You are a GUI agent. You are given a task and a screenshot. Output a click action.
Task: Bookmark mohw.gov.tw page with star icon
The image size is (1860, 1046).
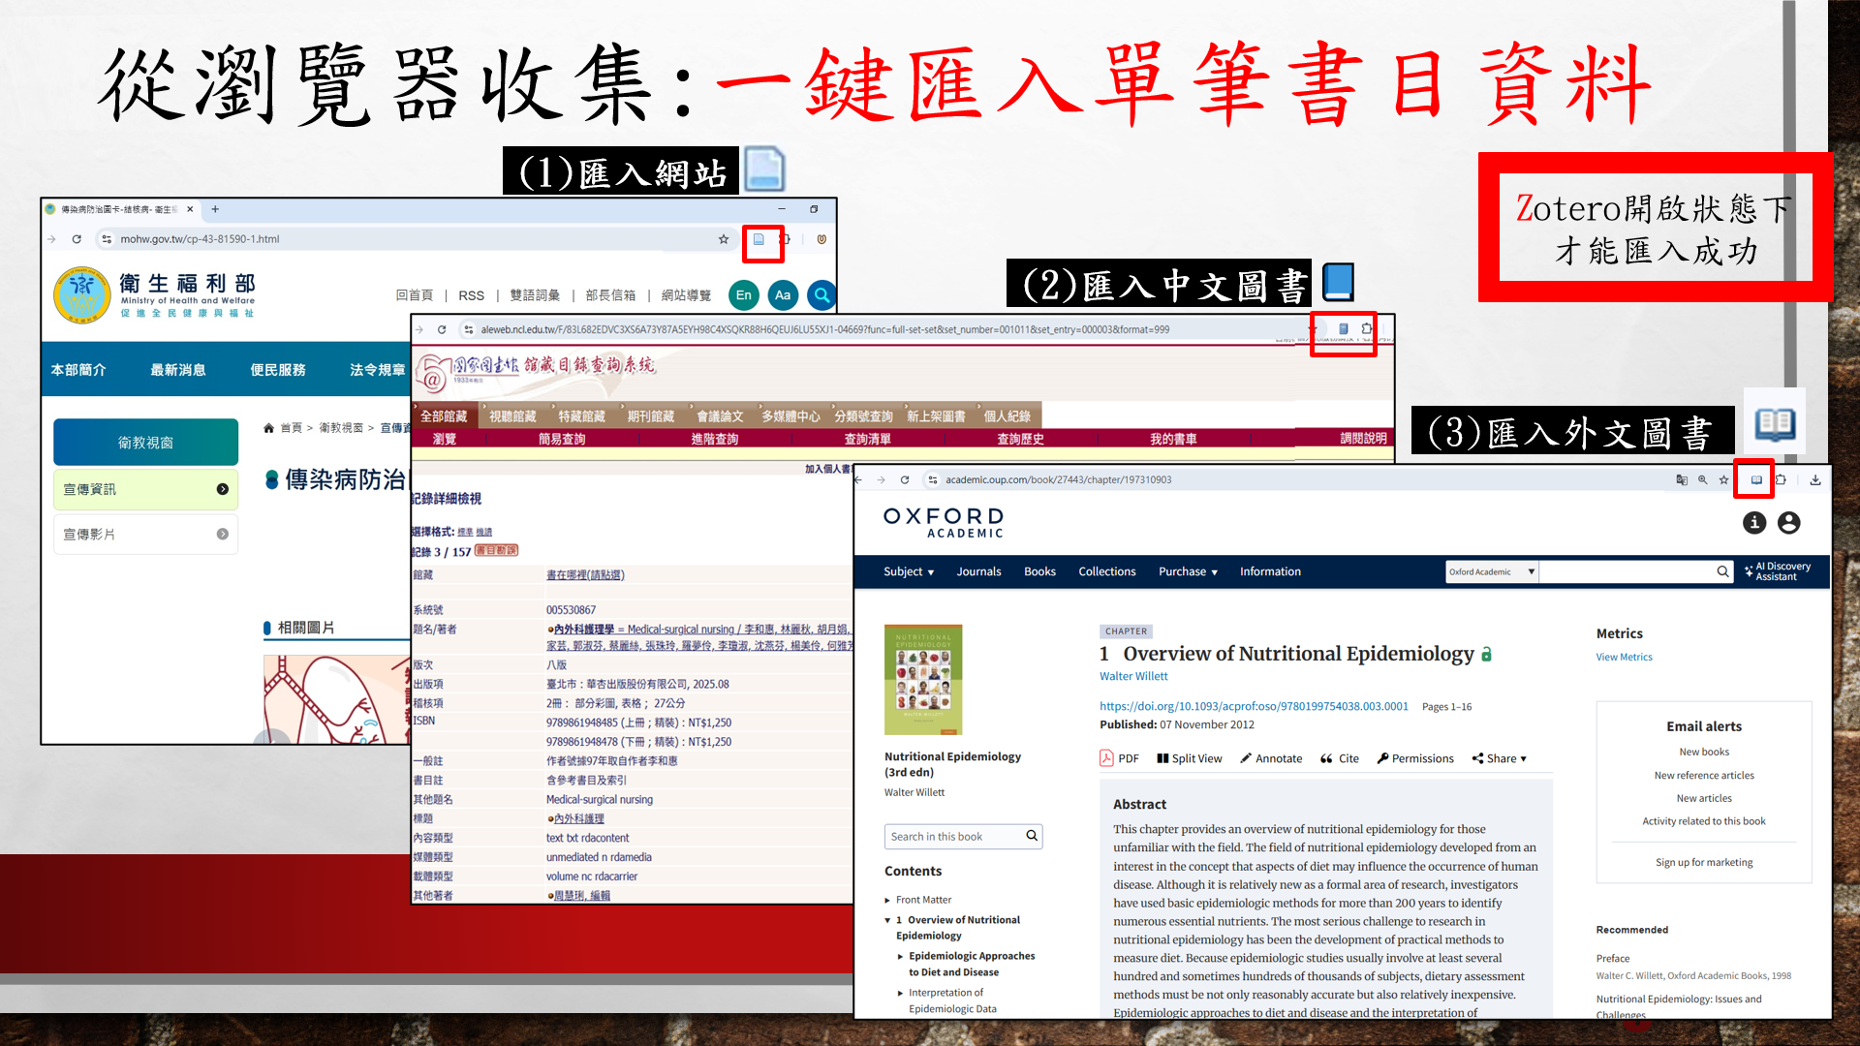tap(724, 239)
